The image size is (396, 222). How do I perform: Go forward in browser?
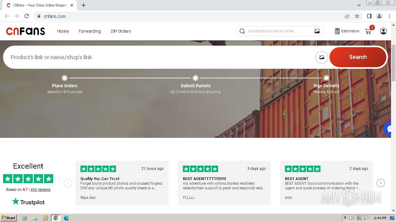[x=17, y=16]
